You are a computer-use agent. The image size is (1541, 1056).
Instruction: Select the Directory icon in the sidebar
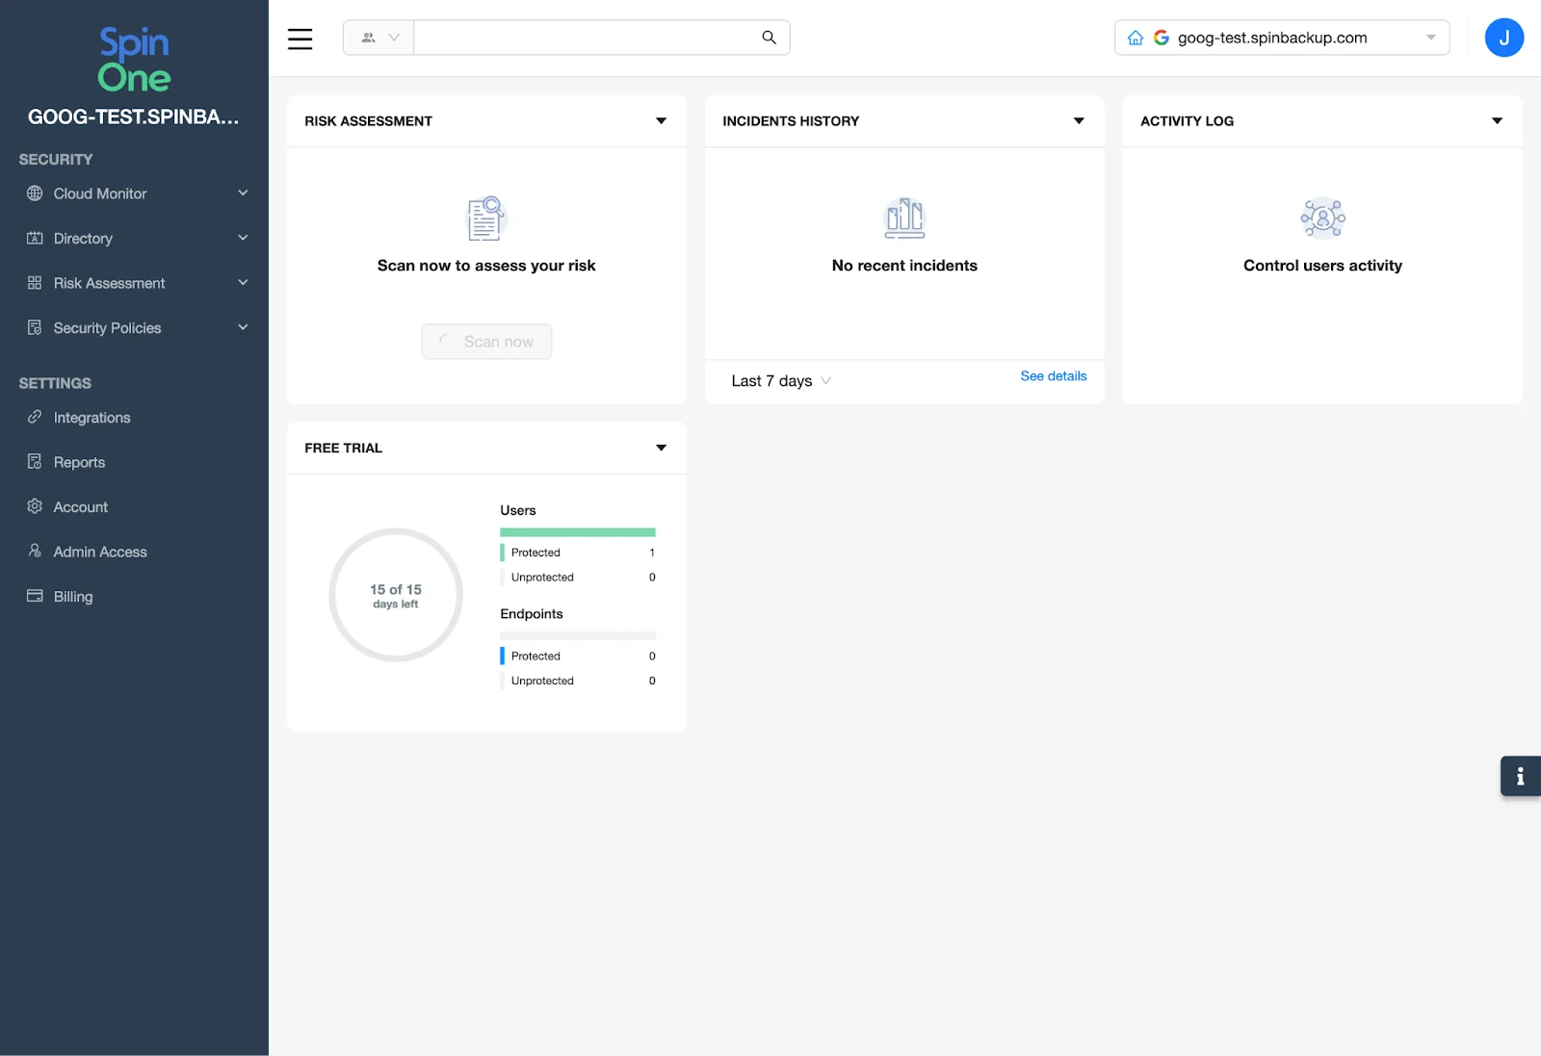(35, 238)
